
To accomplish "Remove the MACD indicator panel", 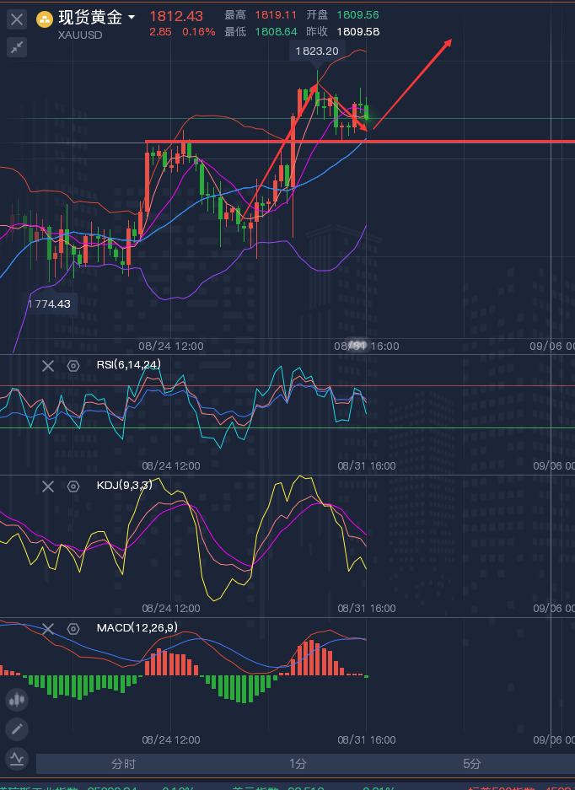I will 48,628.
